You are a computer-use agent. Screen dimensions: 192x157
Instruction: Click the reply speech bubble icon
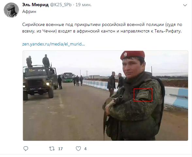[26, 149]
